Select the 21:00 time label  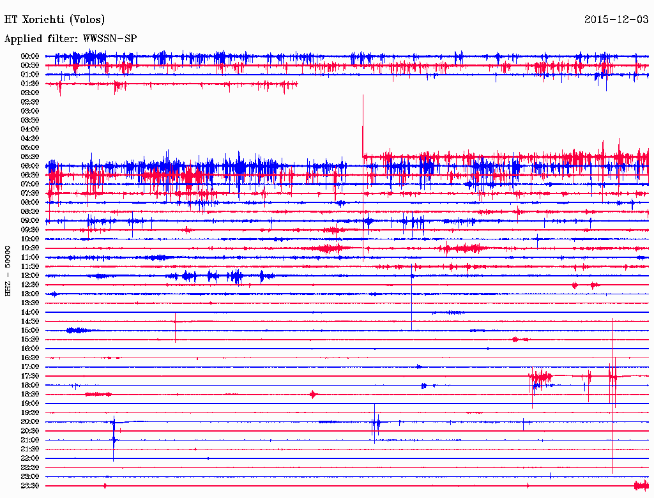(x=30, y=441)
